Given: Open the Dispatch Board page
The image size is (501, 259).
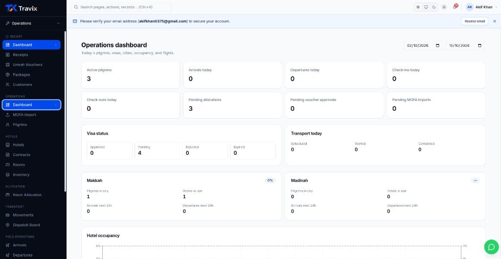Looking at the screenshot, I should [x=31, y=225].
